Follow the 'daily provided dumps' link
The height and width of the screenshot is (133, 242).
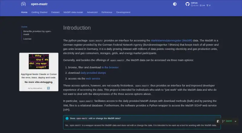tap(93, 73)
